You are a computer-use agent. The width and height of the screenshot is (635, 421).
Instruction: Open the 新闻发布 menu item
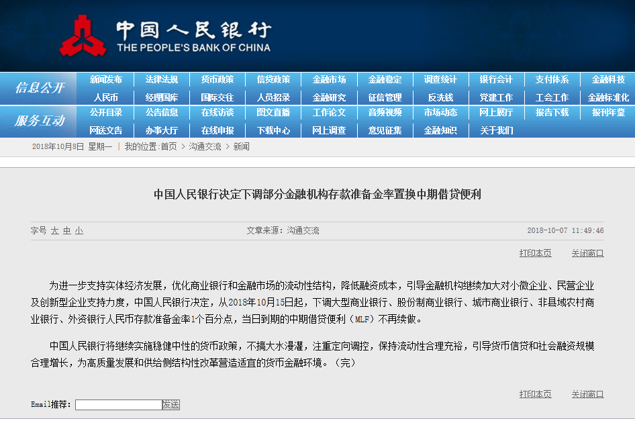(x=106, y=79)
